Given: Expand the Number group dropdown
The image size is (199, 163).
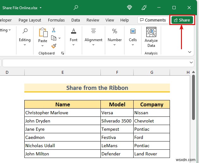Looking at the screenshot, I should (114, 45).
